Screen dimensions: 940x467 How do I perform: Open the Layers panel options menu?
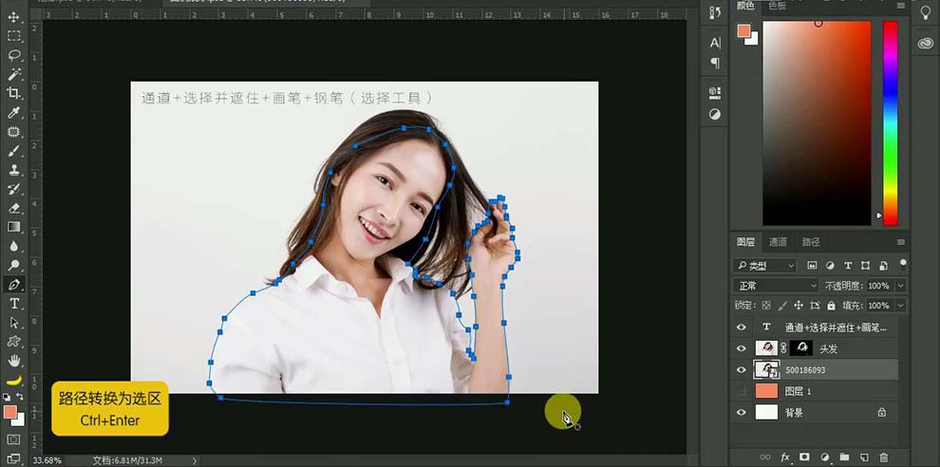900,242
